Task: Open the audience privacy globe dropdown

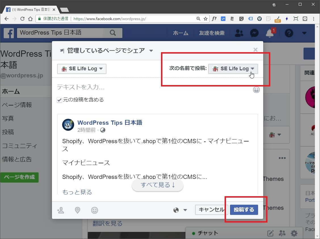Action: coord(180,210)
